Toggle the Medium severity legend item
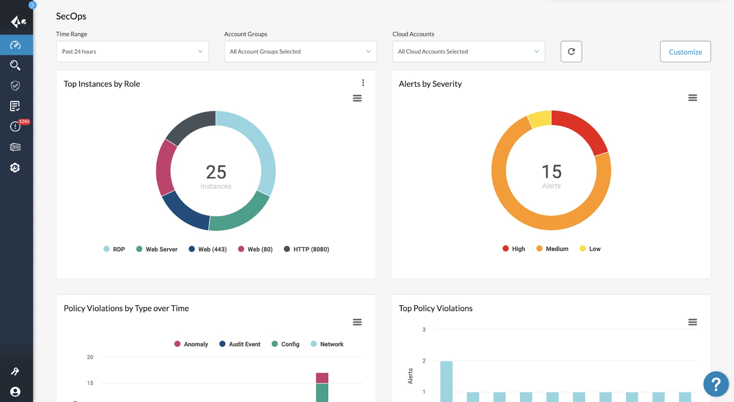 click(552, 249)
